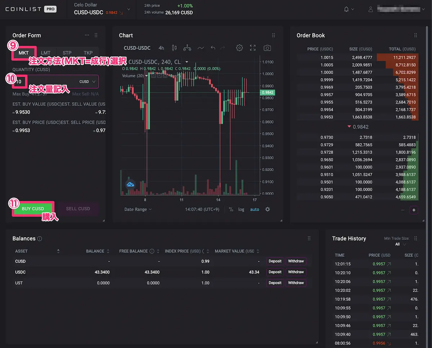
Task: Click the 08:00:56 trade history row
Action: click(377, 343)
